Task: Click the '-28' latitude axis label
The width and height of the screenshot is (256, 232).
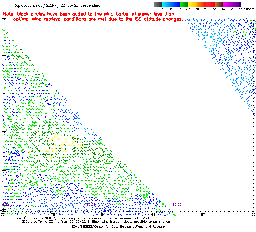Action: click(x=3, y=171)
